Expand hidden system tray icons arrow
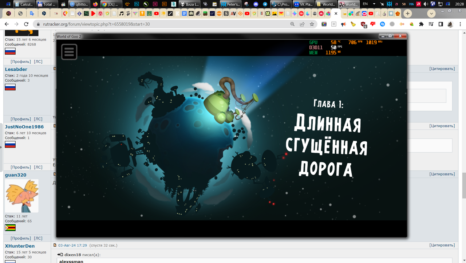This screenshot has width=466, height=263. pyautogui.click(x=374, y=4)
